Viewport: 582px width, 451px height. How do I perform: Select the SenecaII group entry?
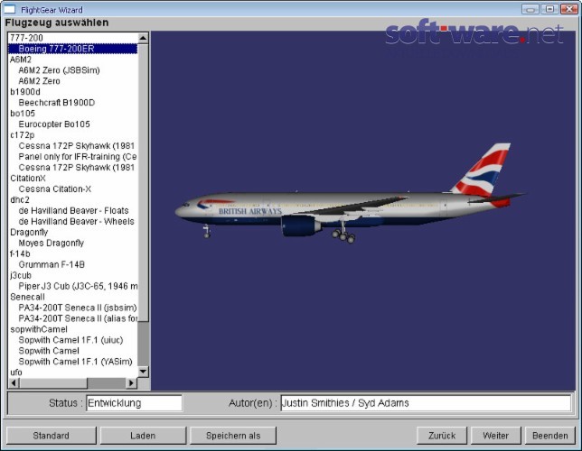[x=72, y=297]
